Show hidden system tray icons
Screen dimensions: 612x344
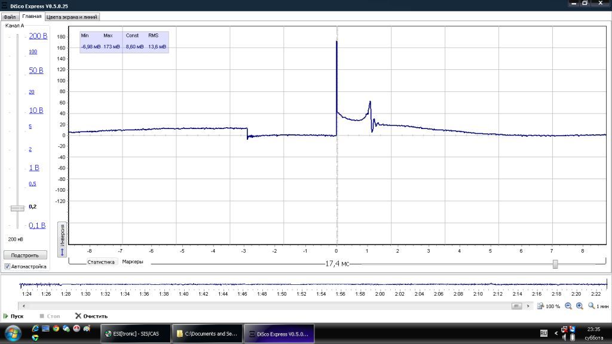click(x=556, y=333)
